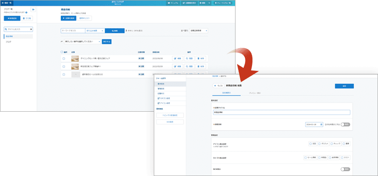Switch to the プレビュー表示 tab
Image resolution: width=378 pixels, height=176 pixels.
point(255,93)
